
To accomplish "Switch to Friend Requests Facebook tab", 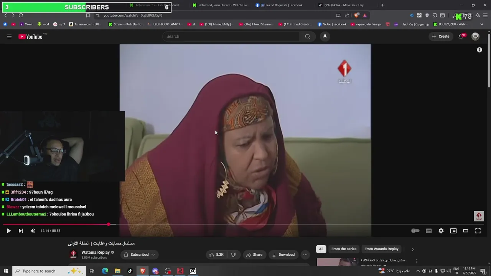I will pyautogui.click(x=283, y=5).
